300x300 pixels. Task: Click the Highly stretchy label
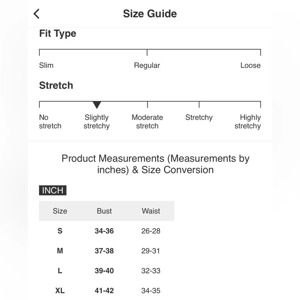coord(248,121)
